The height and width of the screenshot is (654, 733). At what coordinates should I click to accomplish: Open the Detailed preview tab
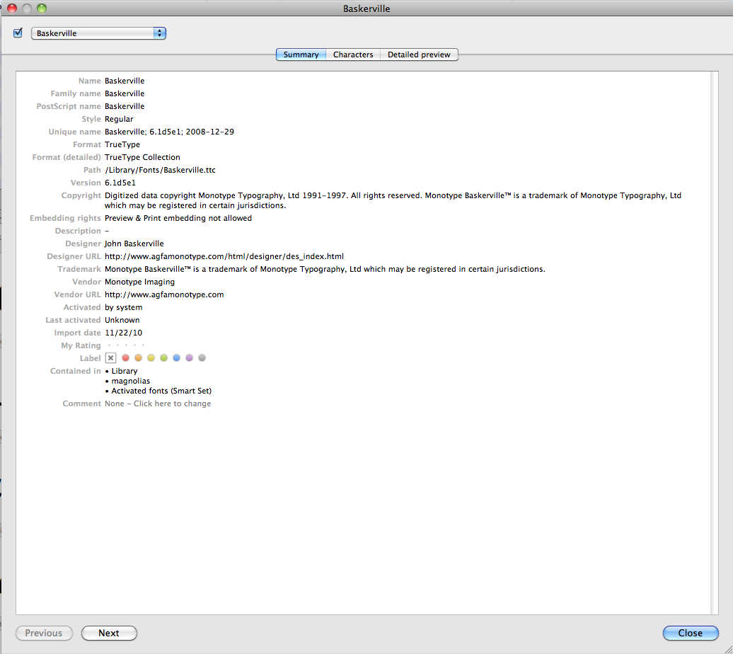419,54
